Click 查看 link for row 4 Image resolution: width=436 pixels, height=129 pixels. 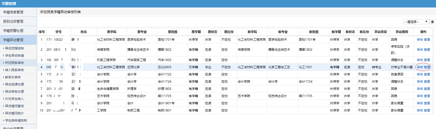(427, 67)
